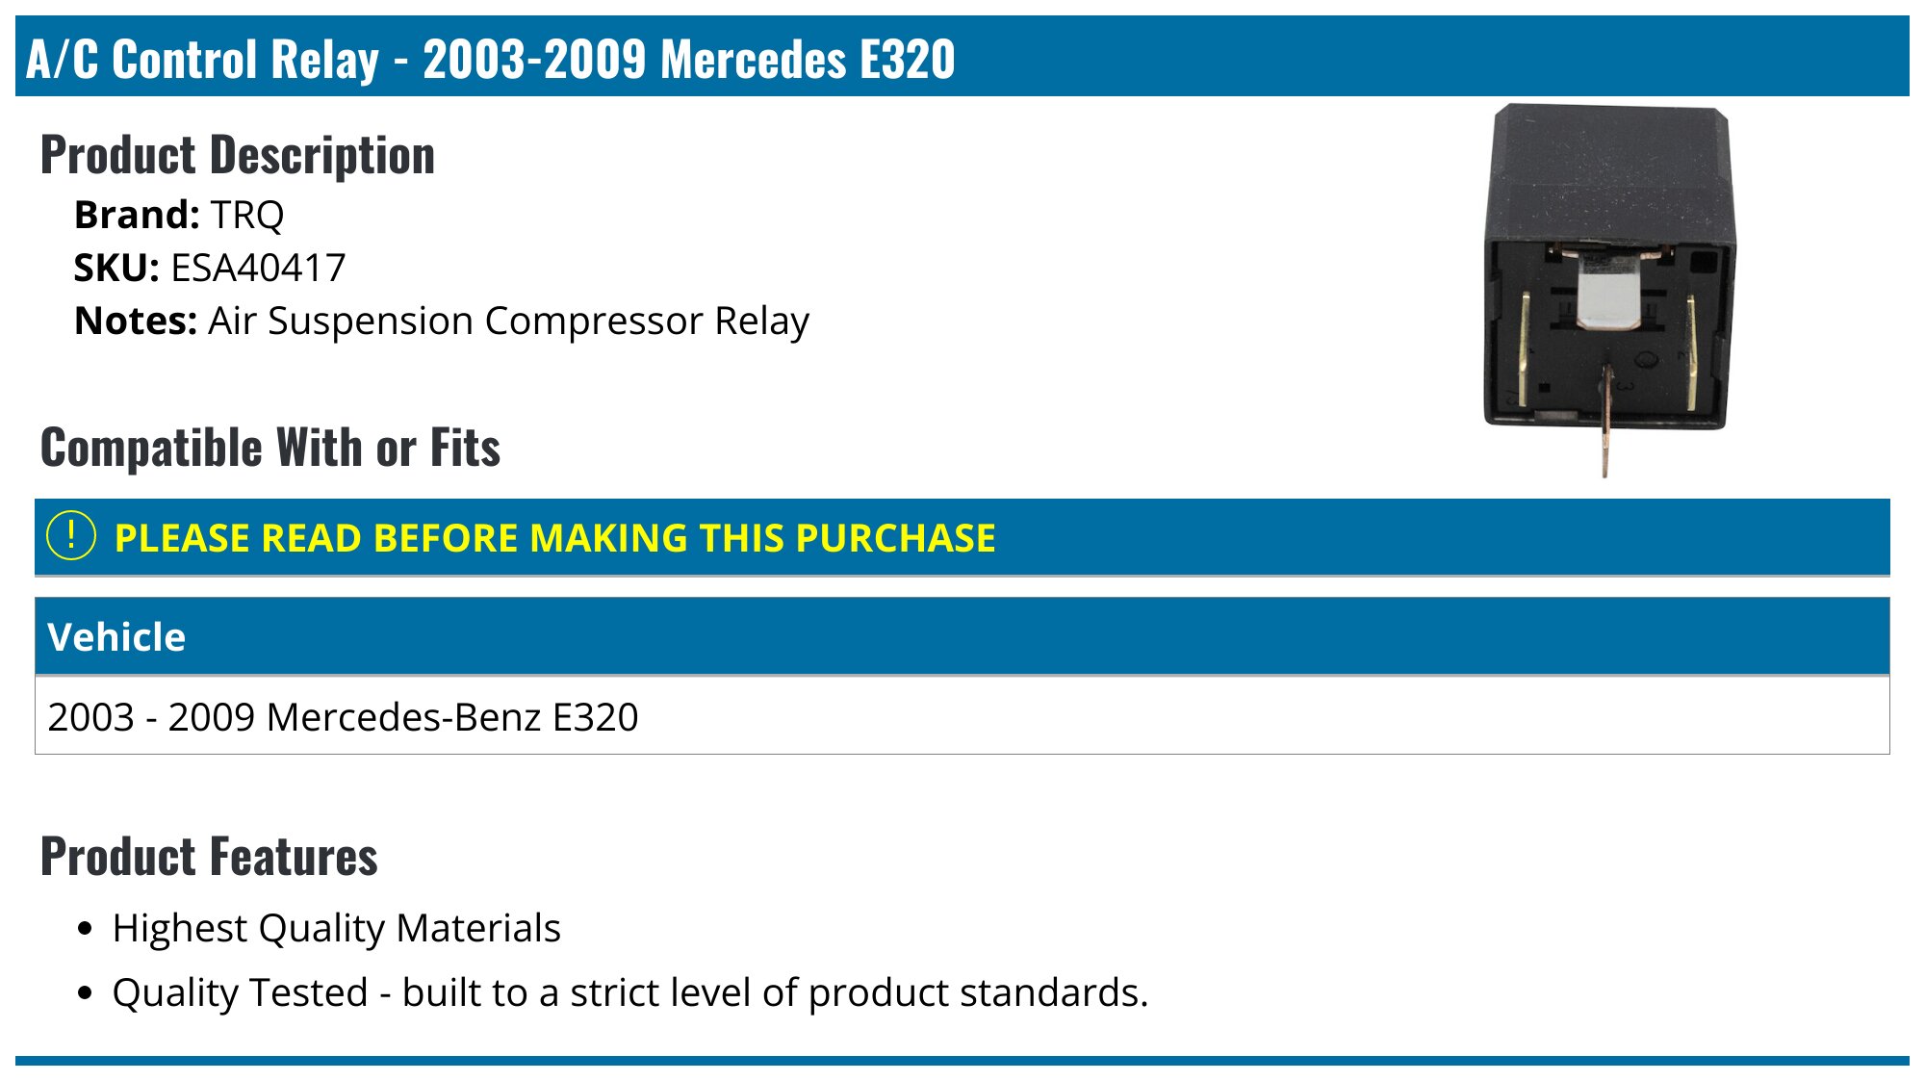Click the A/C Control Relay title banner
The image size is (1925, 1081).
491,58
